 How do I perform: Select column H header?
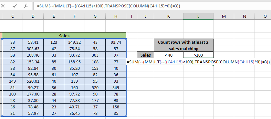[116, 16]
